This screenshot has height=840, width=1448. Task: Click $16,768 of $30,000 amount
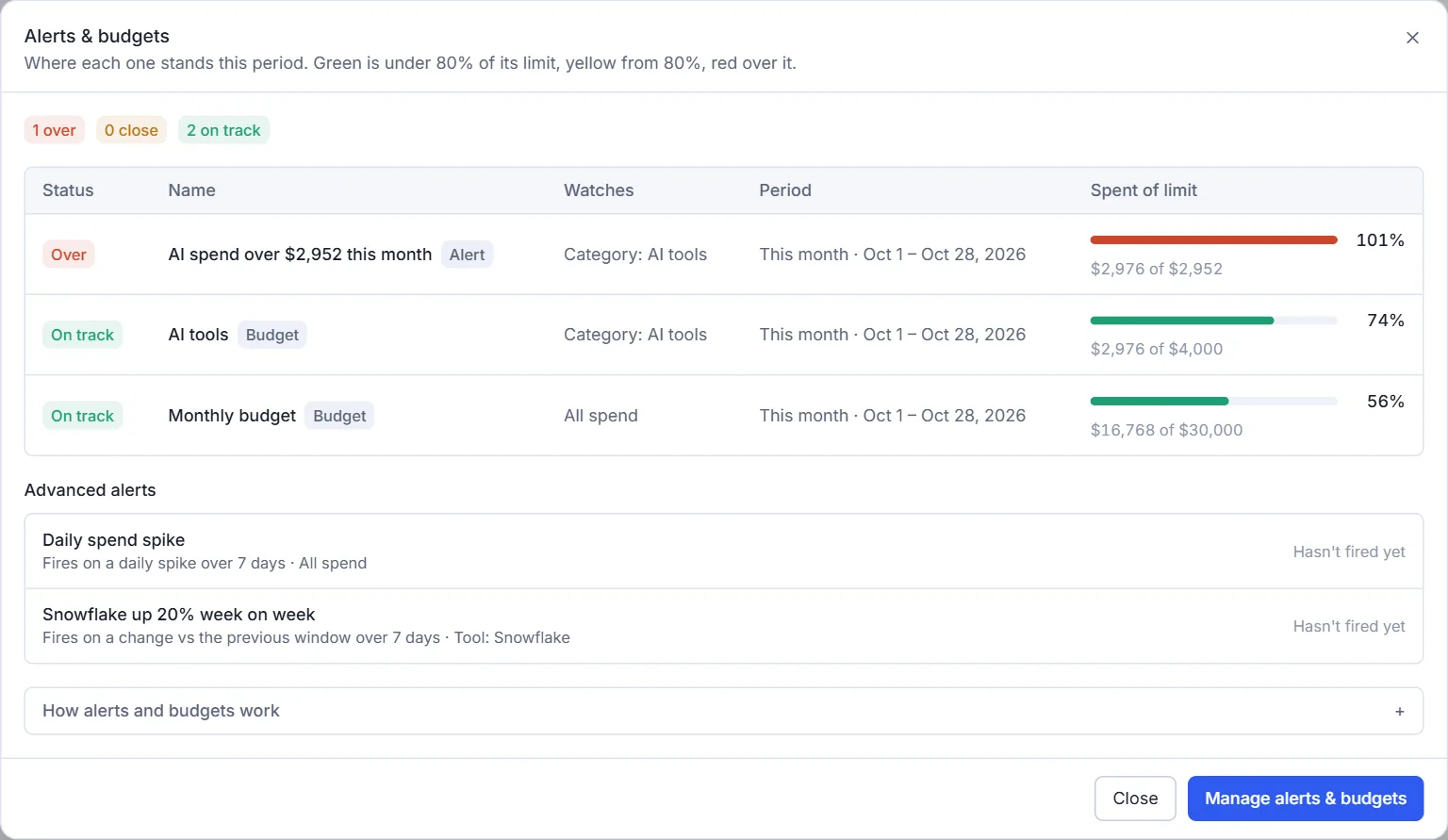tap(1166, 430)
